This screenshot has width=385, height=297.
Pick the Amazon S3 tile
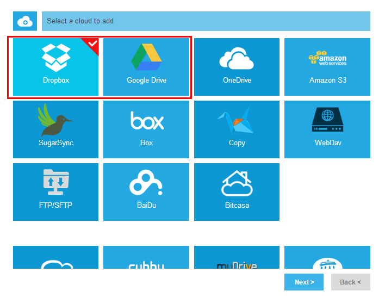327,67
